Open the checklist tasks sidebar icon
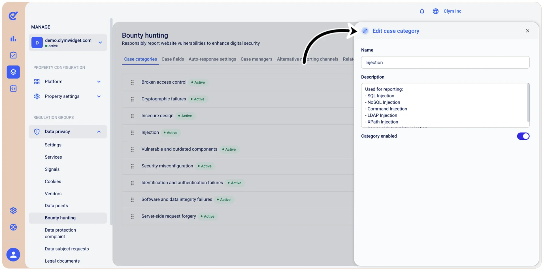Viewport: 543px width, 270px height. click(x=13, y=55)
